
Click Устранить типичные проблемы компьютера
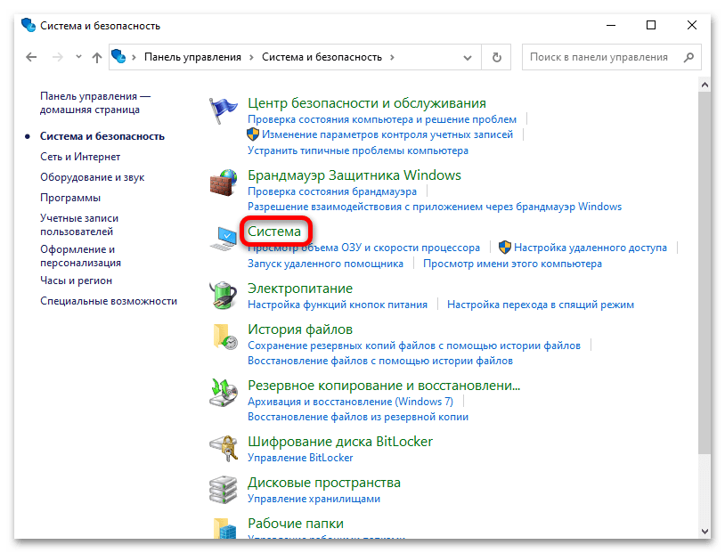click(358, 150)
